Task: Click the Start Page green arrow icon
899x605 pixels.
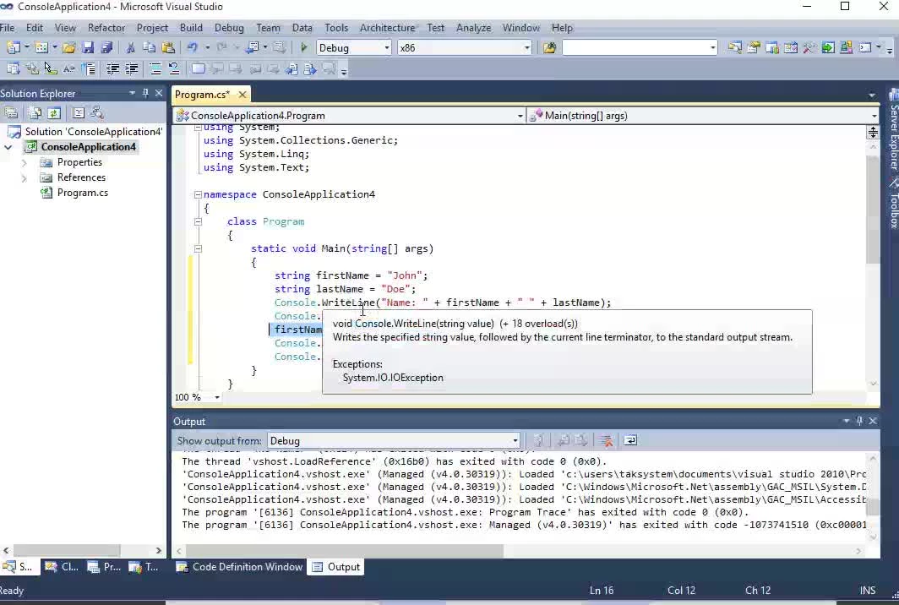Action: [x=828, y=47]
